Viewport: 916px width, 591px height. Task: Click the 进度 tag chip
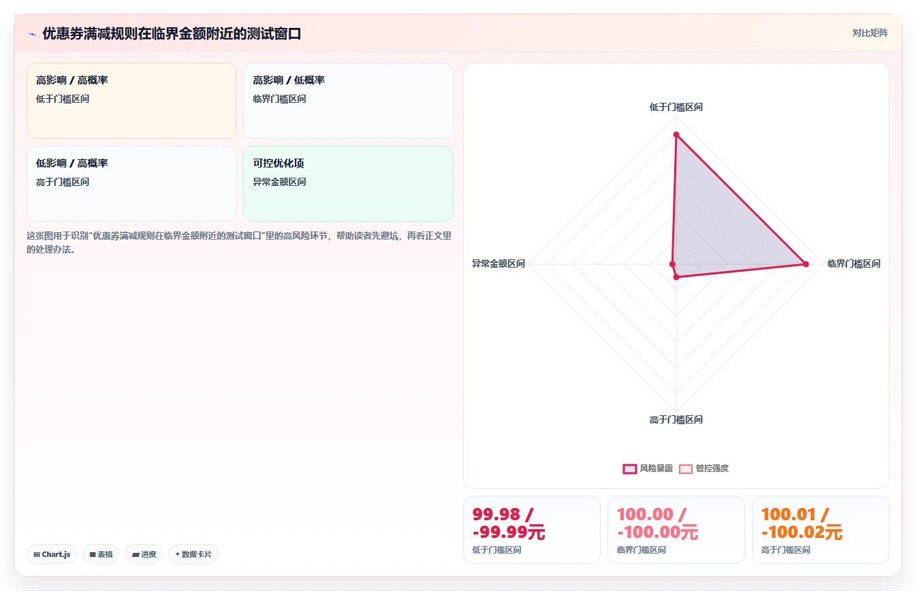tap(144, 554)
